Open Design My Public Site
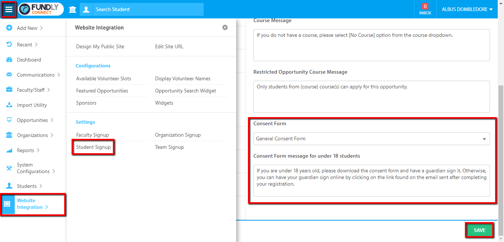This screenshot has width=504, height=242. click(100, 46)
